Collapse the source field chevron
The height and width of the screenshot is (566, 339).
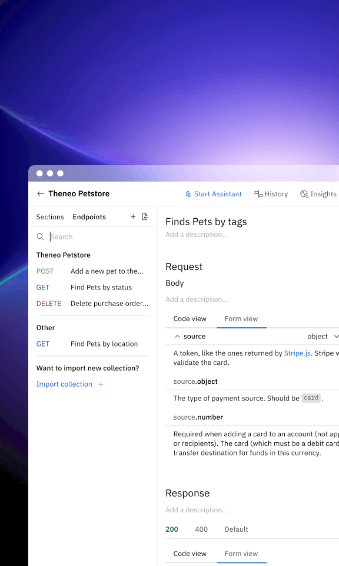(x=177, y=337)
